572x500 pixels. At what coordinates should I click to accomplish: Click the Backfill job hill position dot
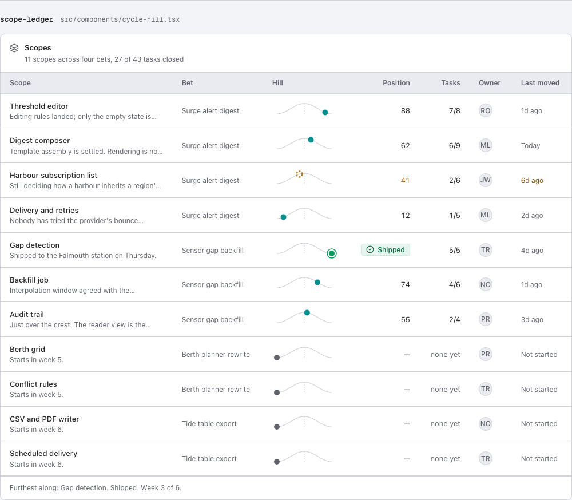point(317,282)
